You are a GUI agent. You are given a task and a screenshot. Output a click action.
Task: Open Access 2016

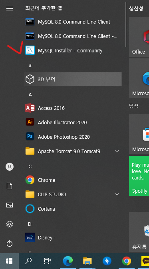73,108
